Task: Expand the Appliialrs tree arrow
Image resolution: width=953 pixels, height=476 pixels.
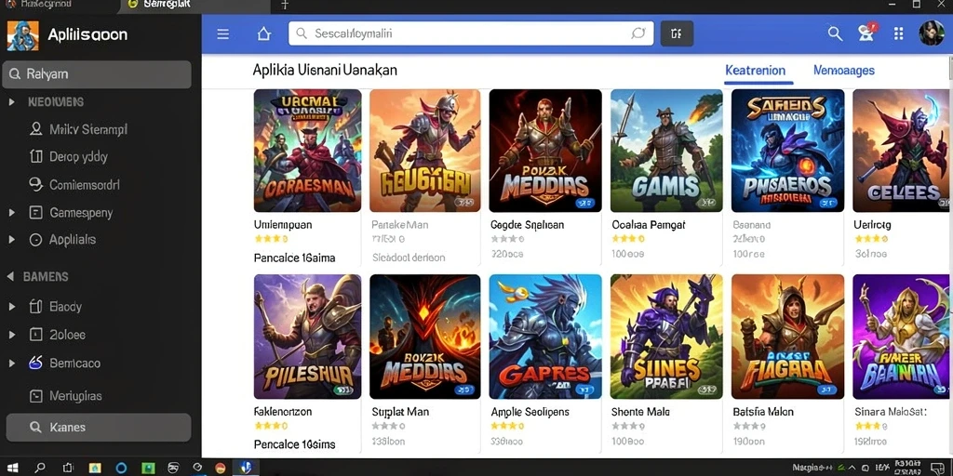Action: [x=11, y=240]
